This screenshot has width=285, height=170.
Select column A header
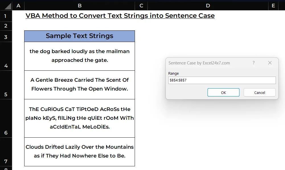pyautogui.click(x=19, y=6)
